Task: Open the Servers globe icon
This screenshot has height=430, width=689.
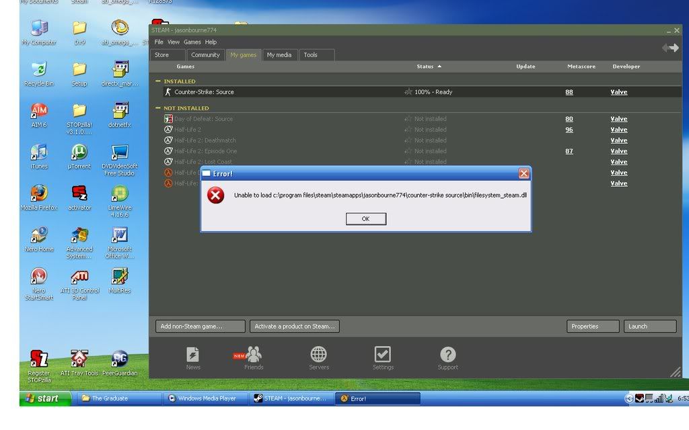Action: click(318, 359)
